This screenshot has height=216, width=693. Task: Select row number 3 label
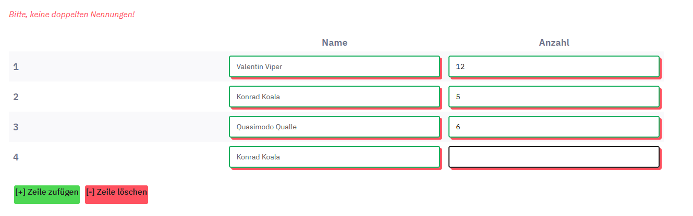16,127
